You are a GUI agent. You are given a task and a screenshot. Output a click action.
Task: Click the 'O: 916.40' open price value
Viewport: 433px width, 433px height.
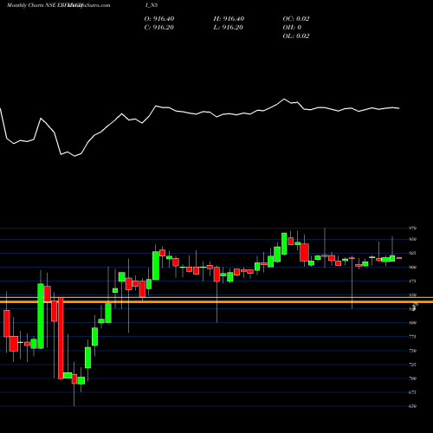159,19
